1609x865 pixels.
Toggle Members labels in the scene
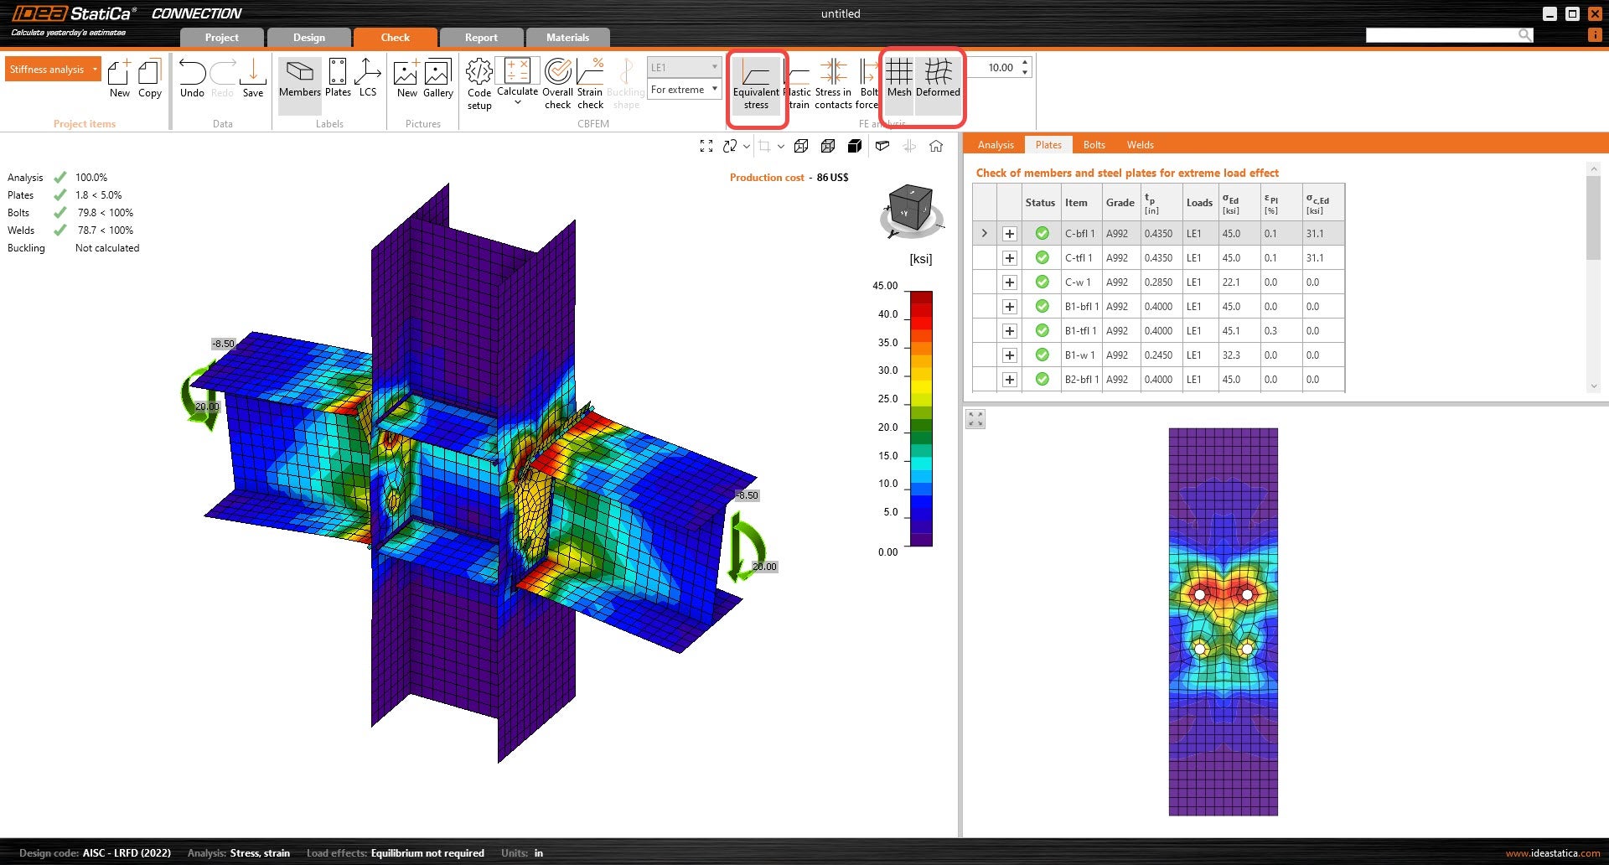tap(299, 80)
